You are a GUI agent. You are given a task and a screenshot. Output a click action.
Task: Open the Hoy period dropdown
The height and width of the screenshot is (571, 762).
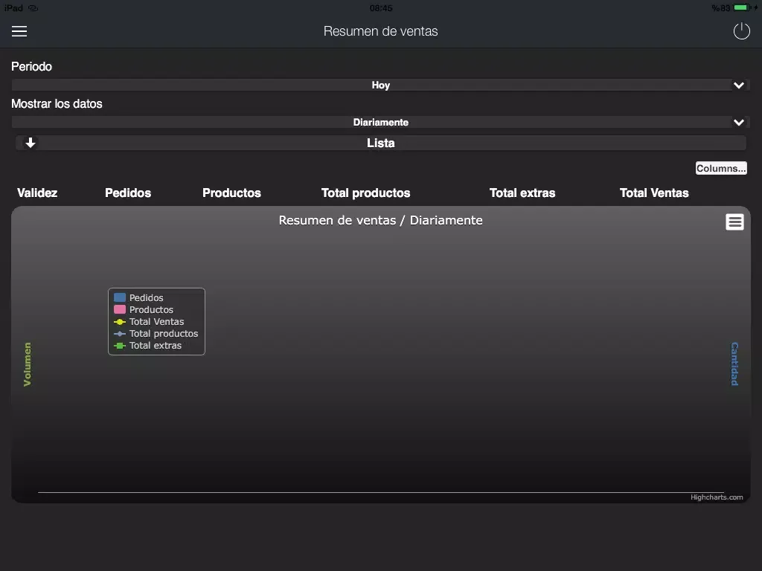point(380,85)
